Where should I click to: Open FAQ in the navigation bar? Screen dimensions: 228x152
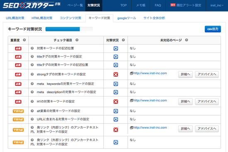[x=158, y=5]
